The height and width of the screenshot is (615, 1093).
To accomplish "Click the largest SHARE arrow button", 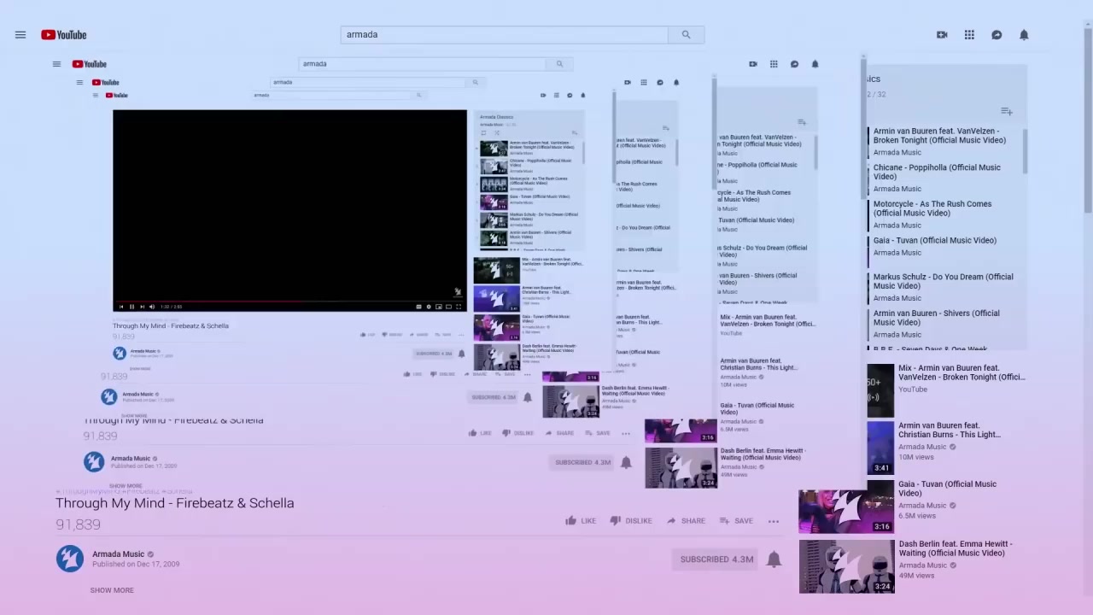I will point(686,521).
